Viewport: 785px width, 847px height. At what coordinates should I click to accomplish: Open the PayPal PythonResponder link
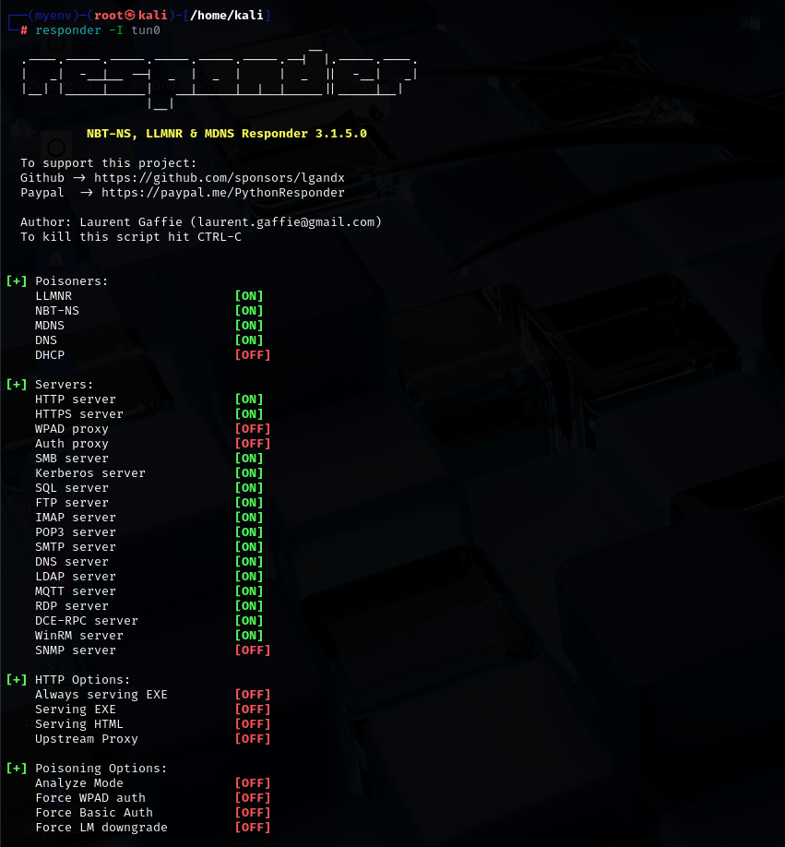click(222, 193)
